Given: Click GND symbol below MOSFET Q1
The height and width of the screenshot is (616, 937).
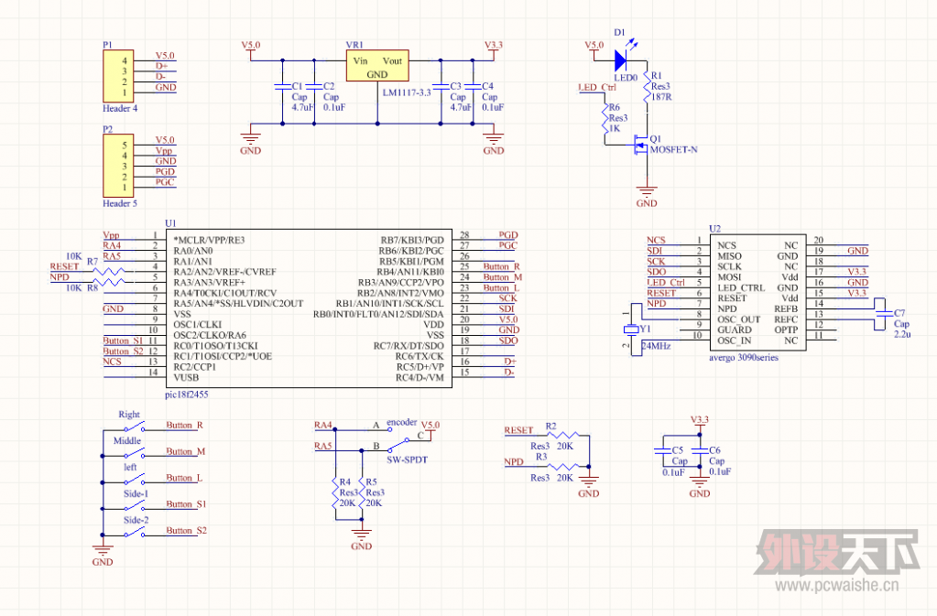Looking at the screenshot, I should 647,195.
